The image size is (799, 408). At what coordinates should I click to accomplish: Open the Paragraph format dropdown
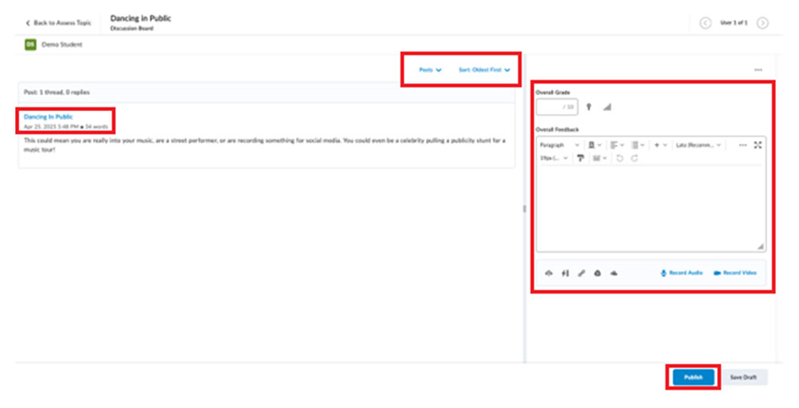coord(560,145)
